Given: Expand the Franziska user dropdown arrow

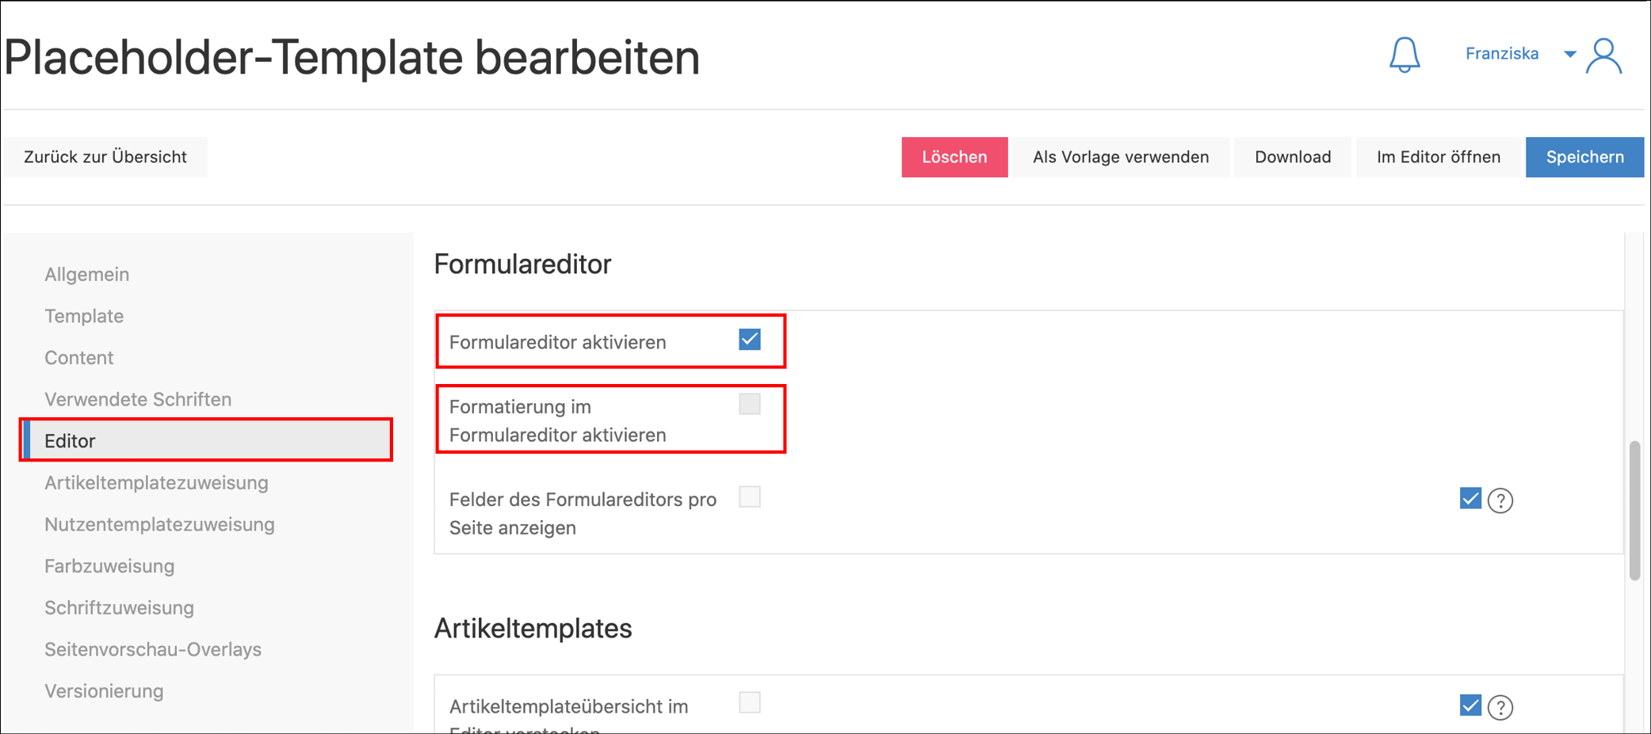Looking at the screenshot, I should [1569, 54].
